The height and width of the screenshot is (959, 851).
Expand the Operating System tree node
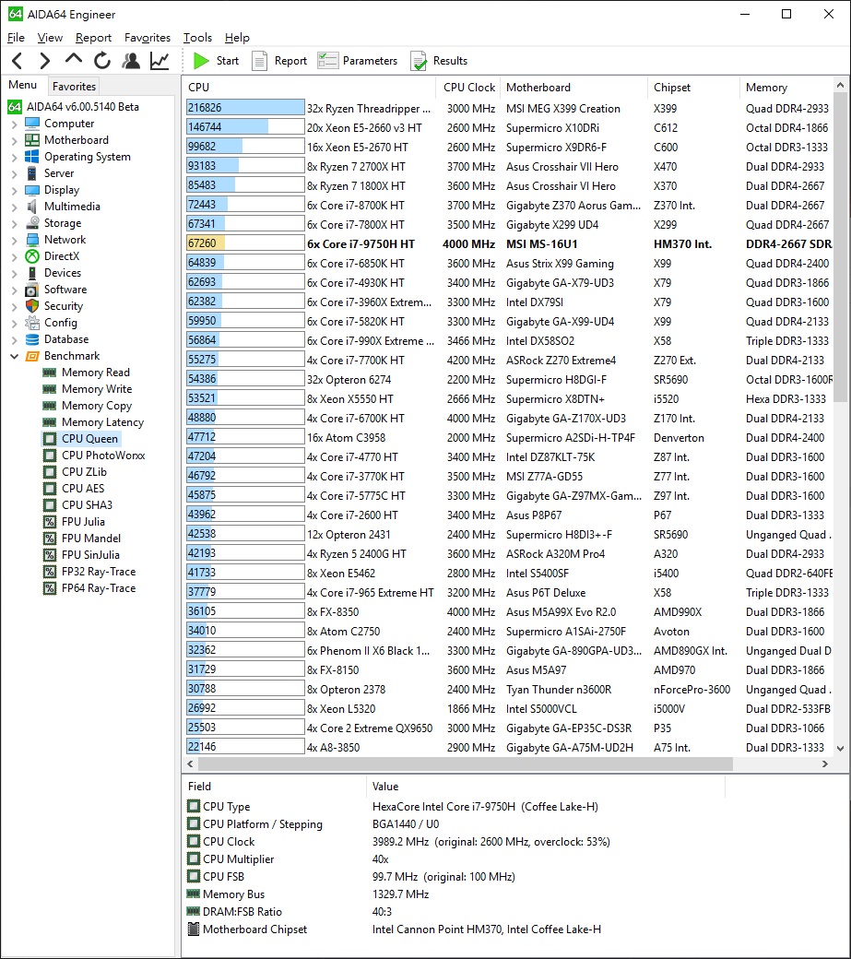point(14,157)
